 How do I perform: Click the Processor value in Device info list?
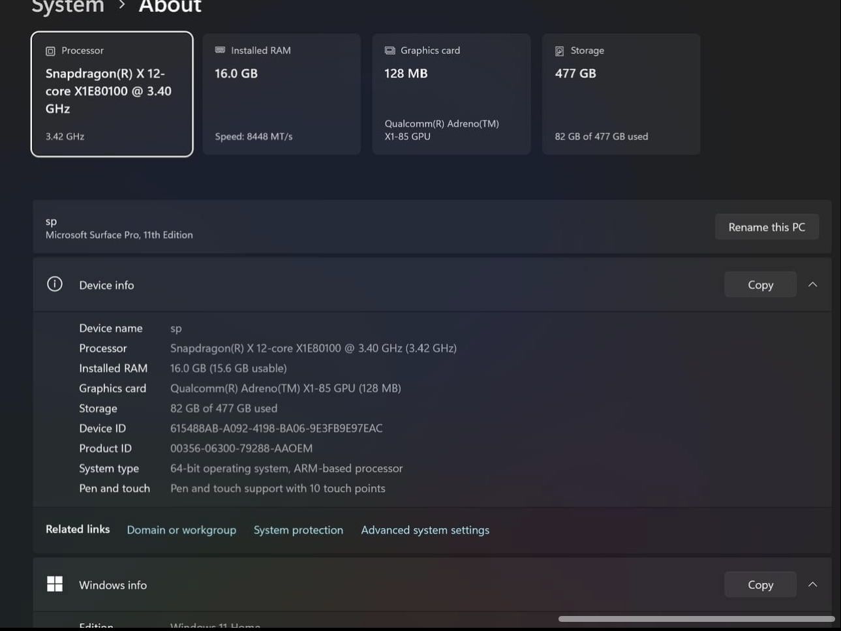(313, 348)
